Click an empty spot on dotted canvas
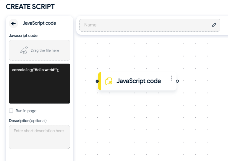 (x=145, y=124)
